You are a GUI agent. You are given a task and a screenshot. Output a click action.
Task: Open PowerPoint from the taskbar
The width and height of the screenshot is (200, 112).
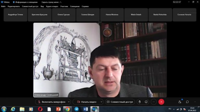tap(58, 109)
